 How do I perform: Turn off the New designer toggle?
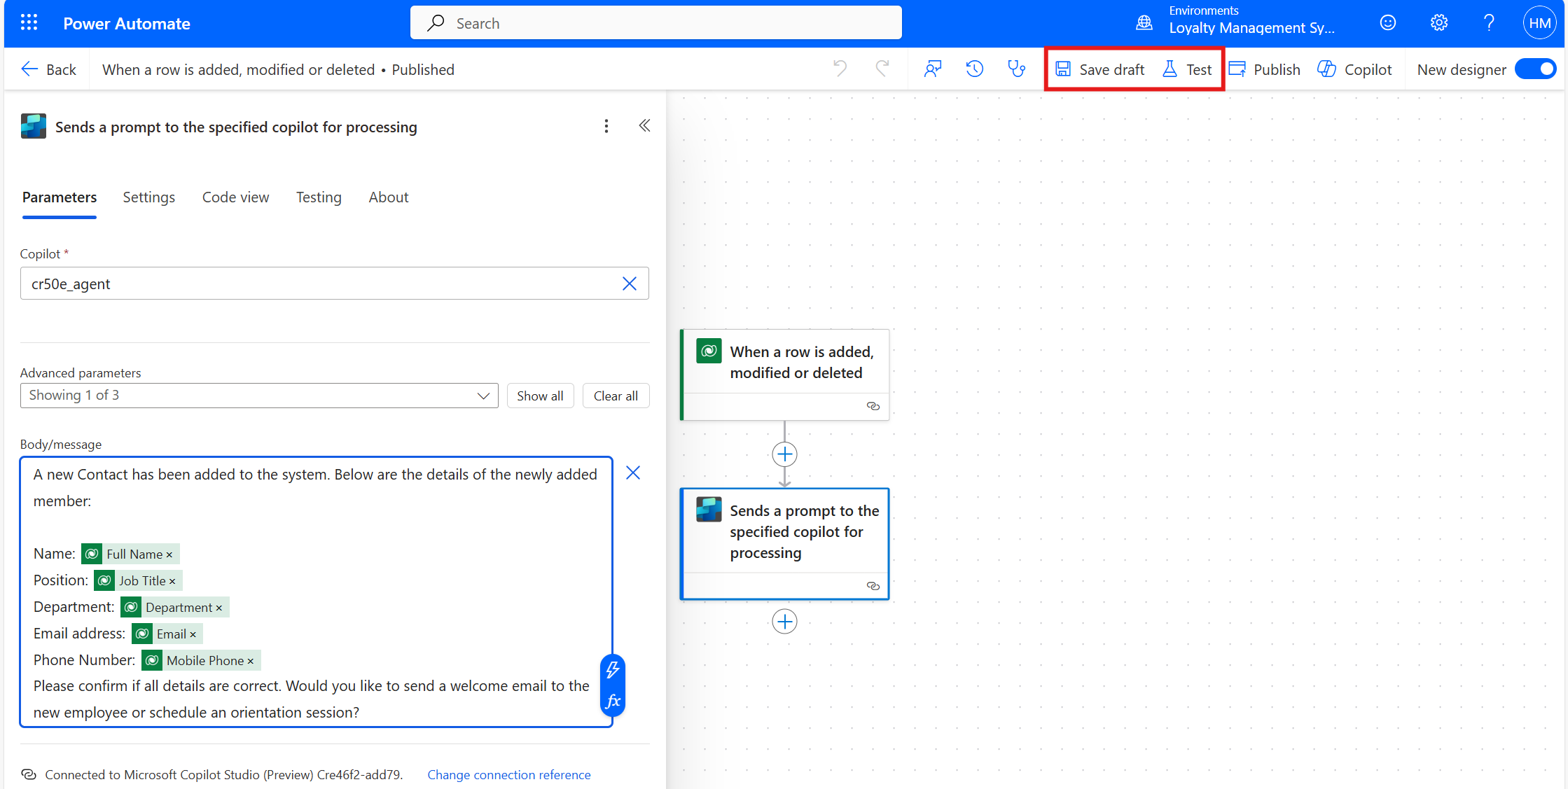coord(1534,69)
